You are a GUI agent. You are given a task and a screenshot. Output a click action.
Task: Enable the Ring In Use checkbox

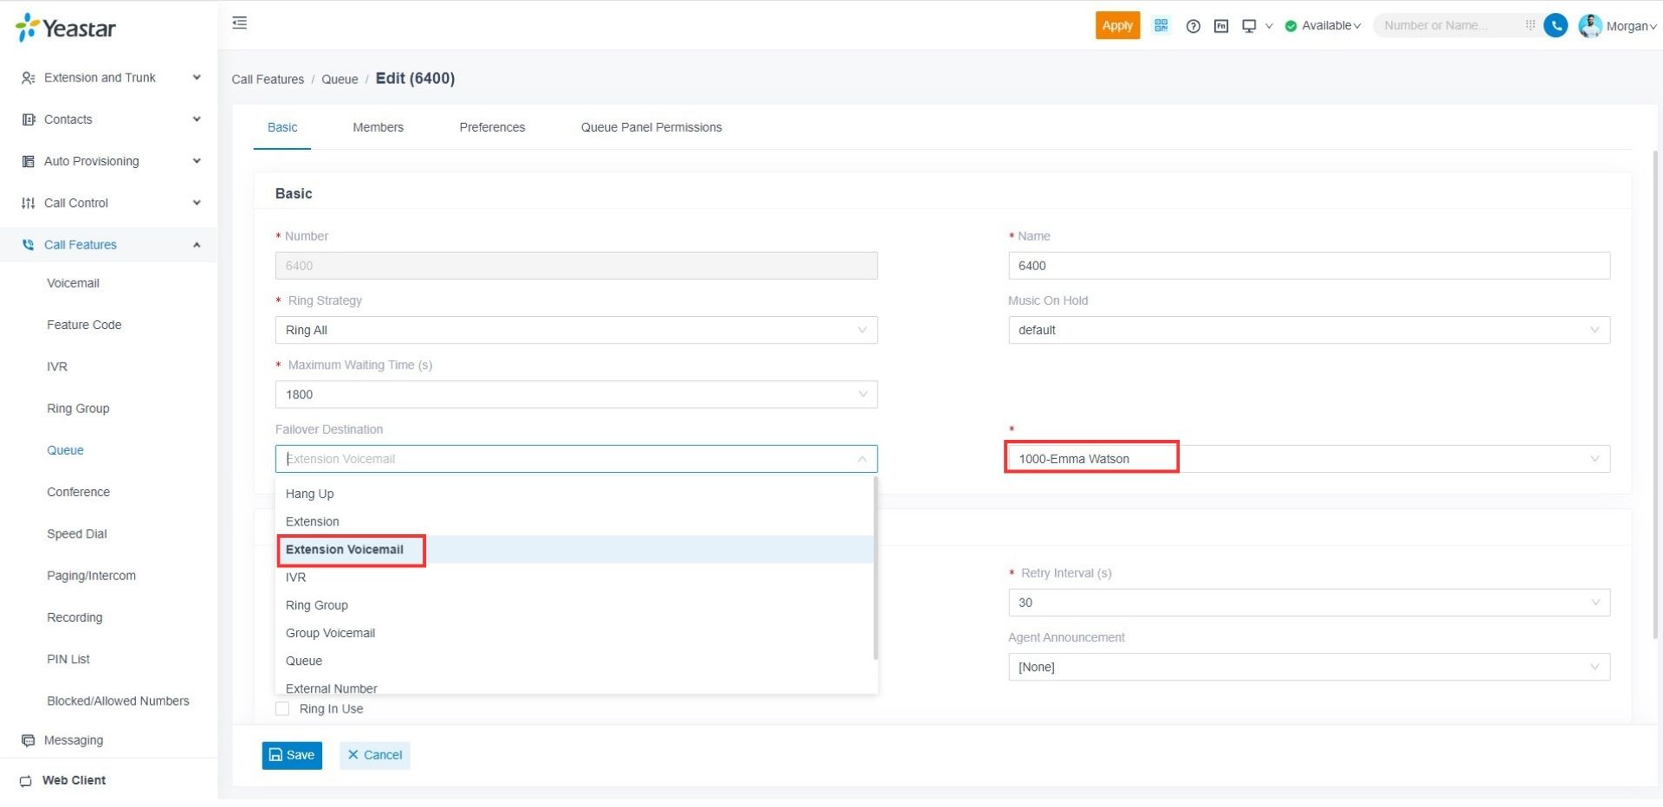[x=282, y=709]
